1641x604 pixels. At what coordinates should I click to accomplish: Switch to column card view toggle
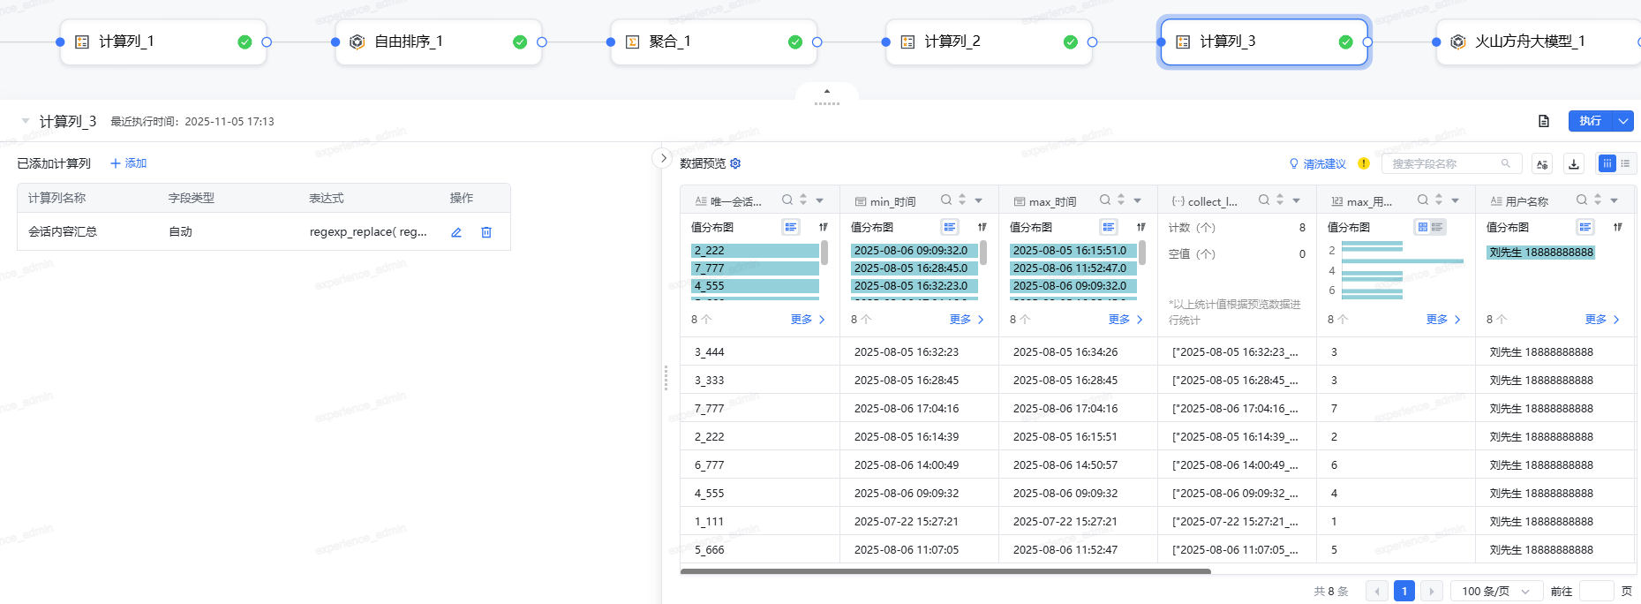pos(1607,163)
